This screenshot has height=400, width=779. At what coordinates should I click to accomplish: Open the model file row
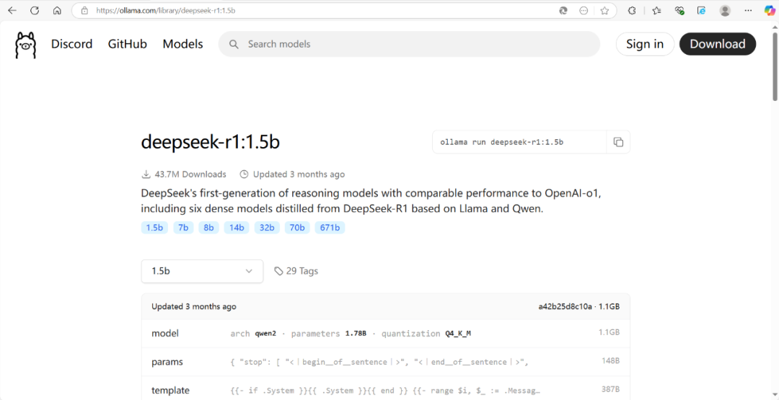coord(385,334)
